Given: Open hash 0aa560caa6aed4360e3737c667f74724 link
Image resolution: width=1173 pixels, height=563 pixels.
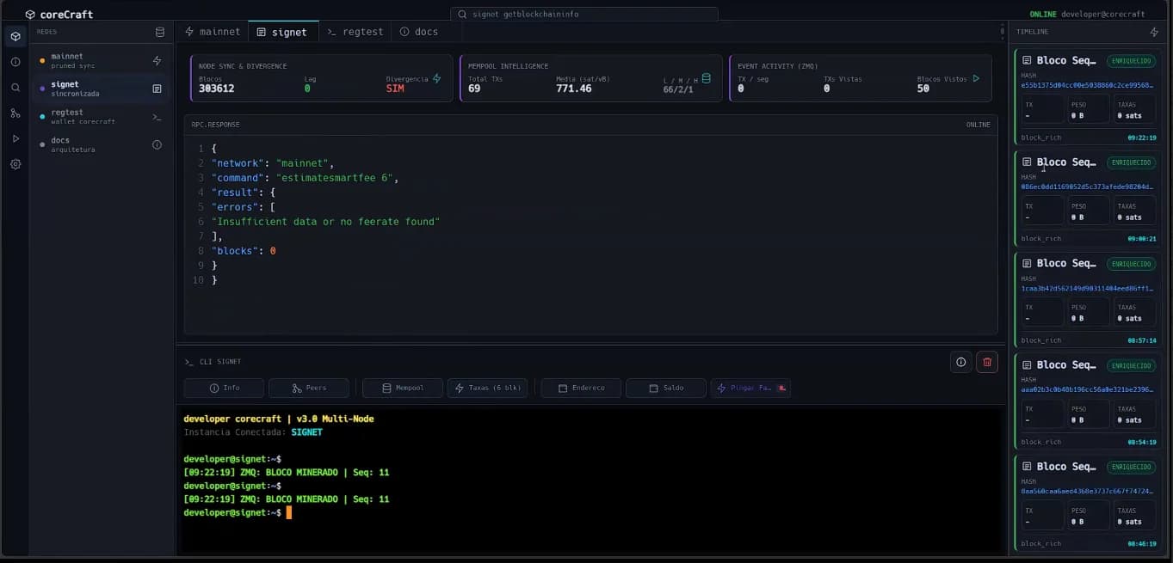Looking at the screenshot, I should pyautogui.click(x=1088, y=491).
